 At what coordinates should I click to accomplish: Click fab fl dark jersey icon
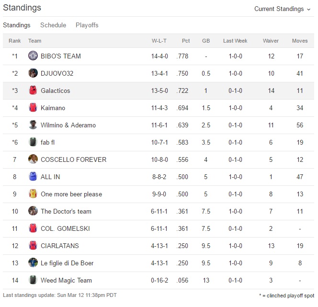click(33, 142)
